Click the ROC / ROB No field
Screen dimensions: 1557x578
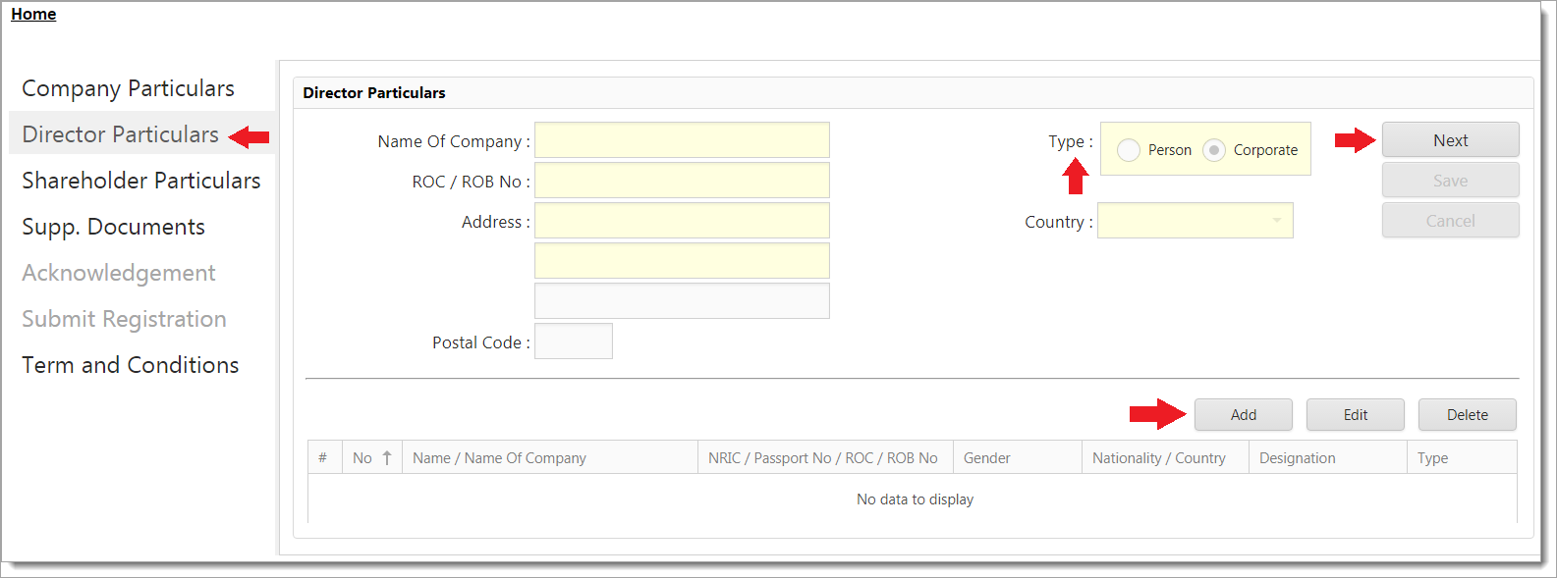682,181
